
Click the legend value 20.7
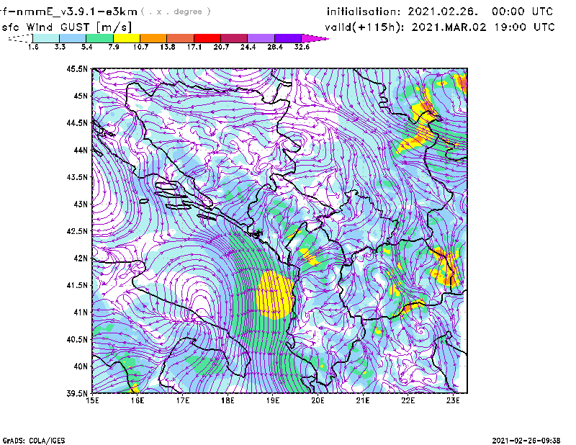click(x=221, y=47)
